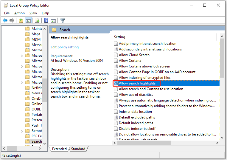Click icon beside Indexer data location
This screenshot has height=160, width=227.
point(116,112)
